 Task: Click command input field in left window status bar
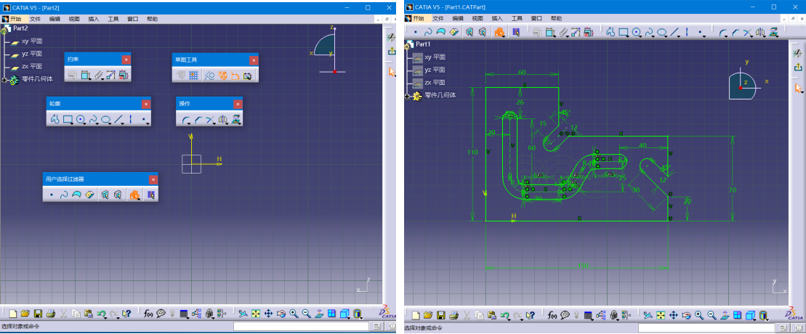[x=301, y=326]
